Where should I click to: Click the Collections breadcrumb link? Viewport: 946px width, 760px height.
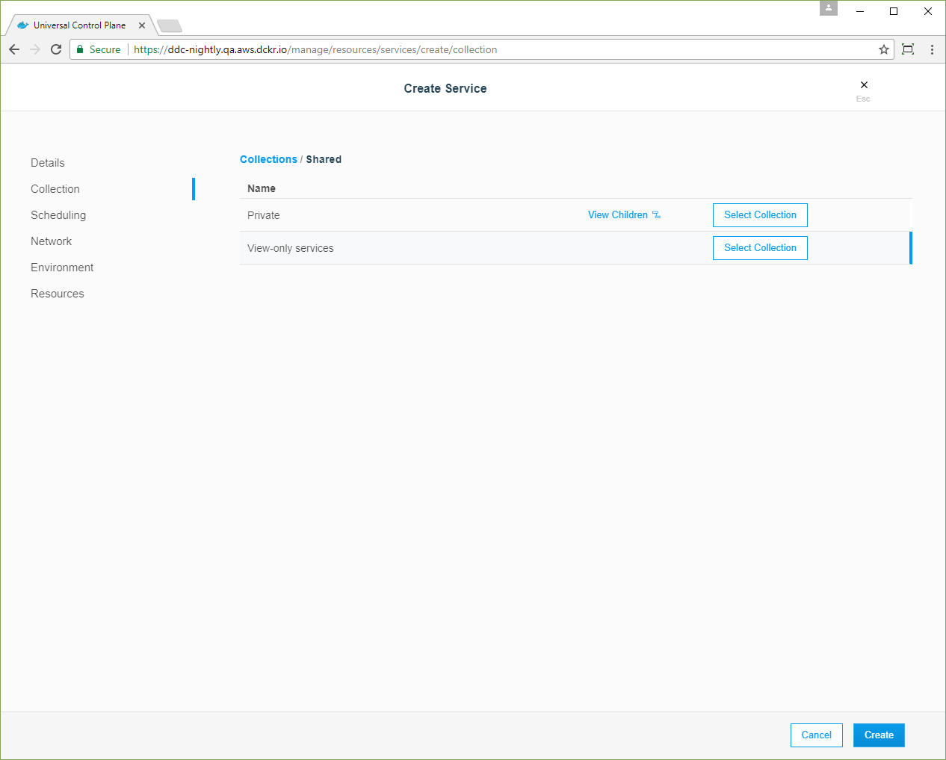click(268, 159)
